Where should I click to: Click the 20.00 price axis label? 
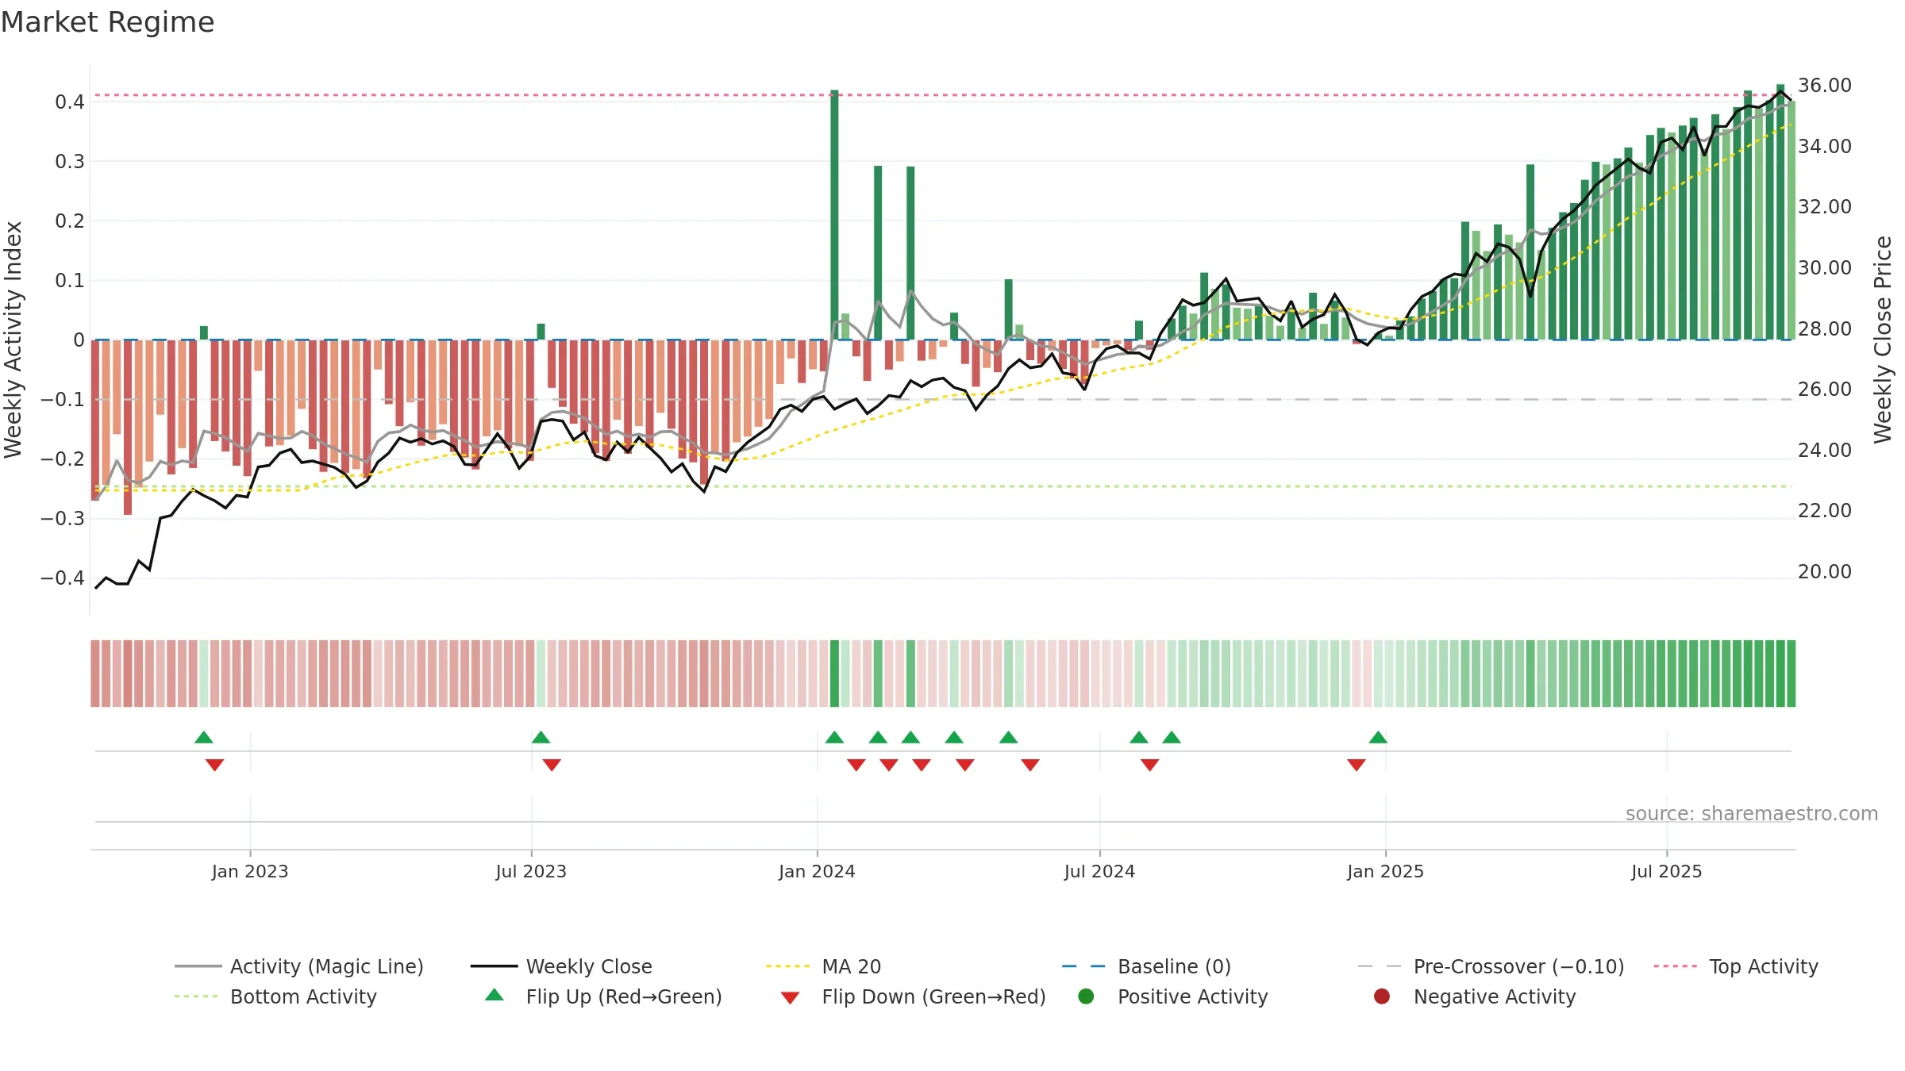[x=1824, y=572]
